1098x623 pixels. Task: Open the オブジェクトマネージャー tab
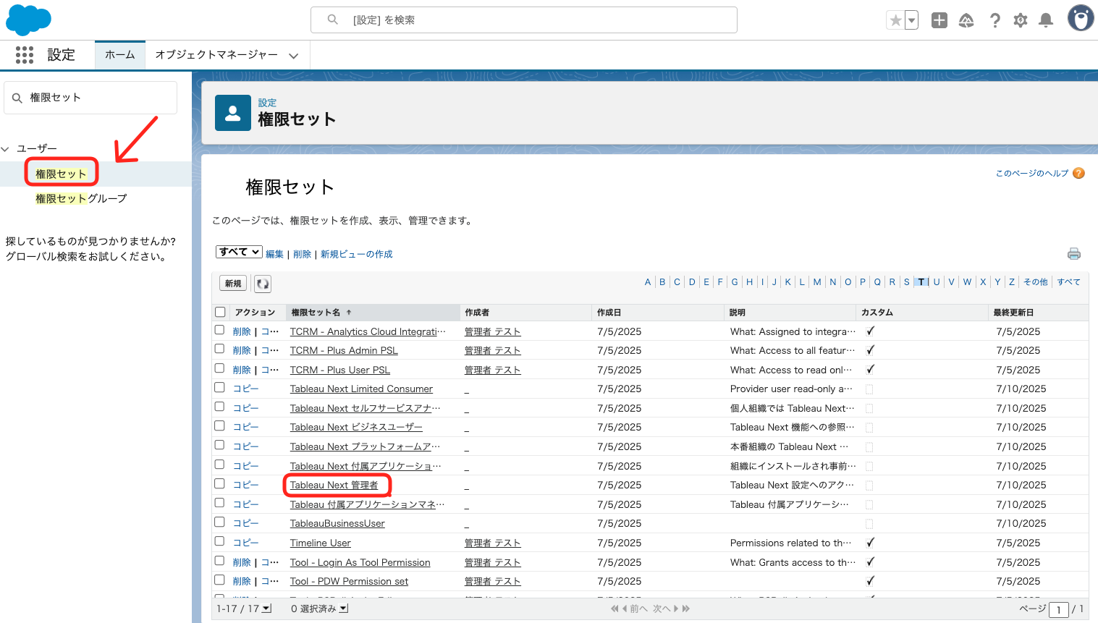click(x=216, y=55)
